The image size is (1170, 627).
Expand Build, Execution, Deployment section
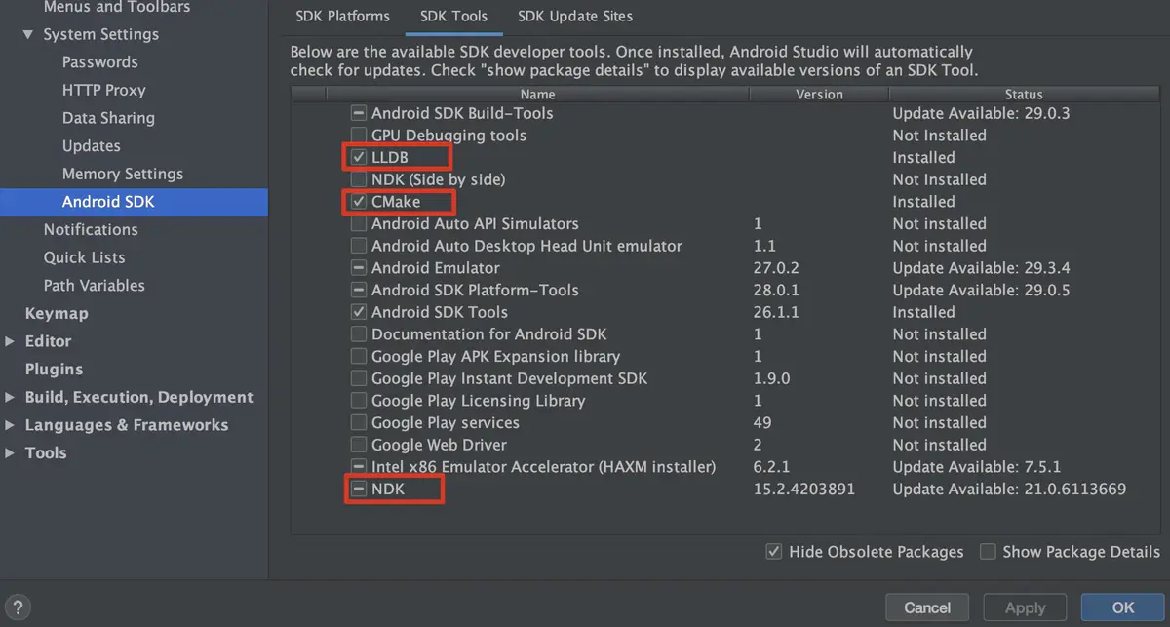pyautogui.click(x=10, y=397)
